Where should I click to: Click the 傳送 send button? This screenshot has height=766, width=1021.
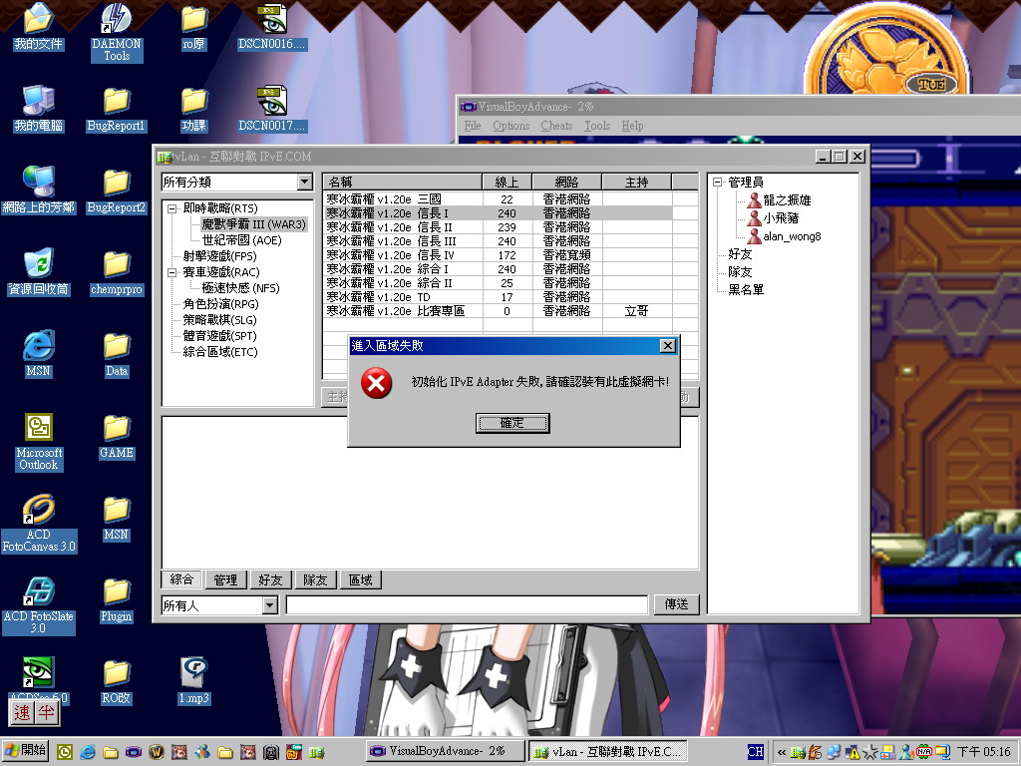[676, 604]
